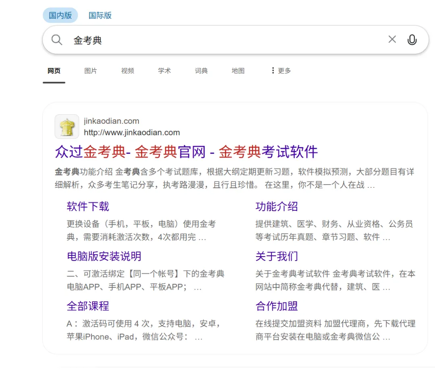Start voice search with microphone icon
This screenshot has width=435, height=374.
click(x=412, y=40)
